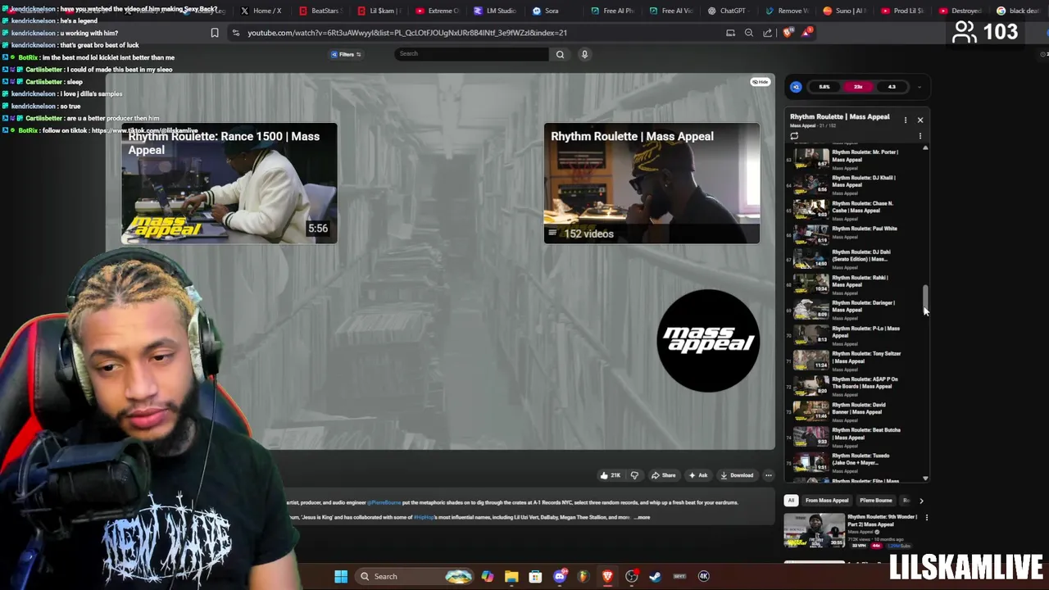
Task: Select Pi'erre Bourne chip
Action: coord(875,501)
